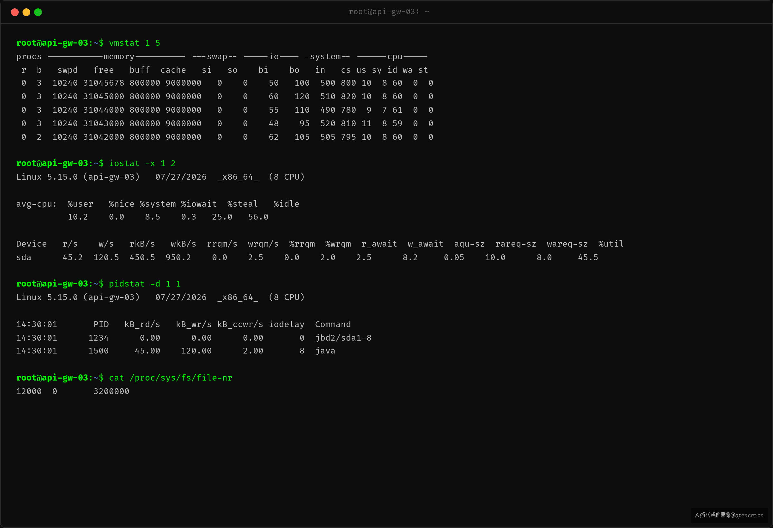Click the %idle value 56.0
Screen dimensions: 773x528
[x=258, y=217]
